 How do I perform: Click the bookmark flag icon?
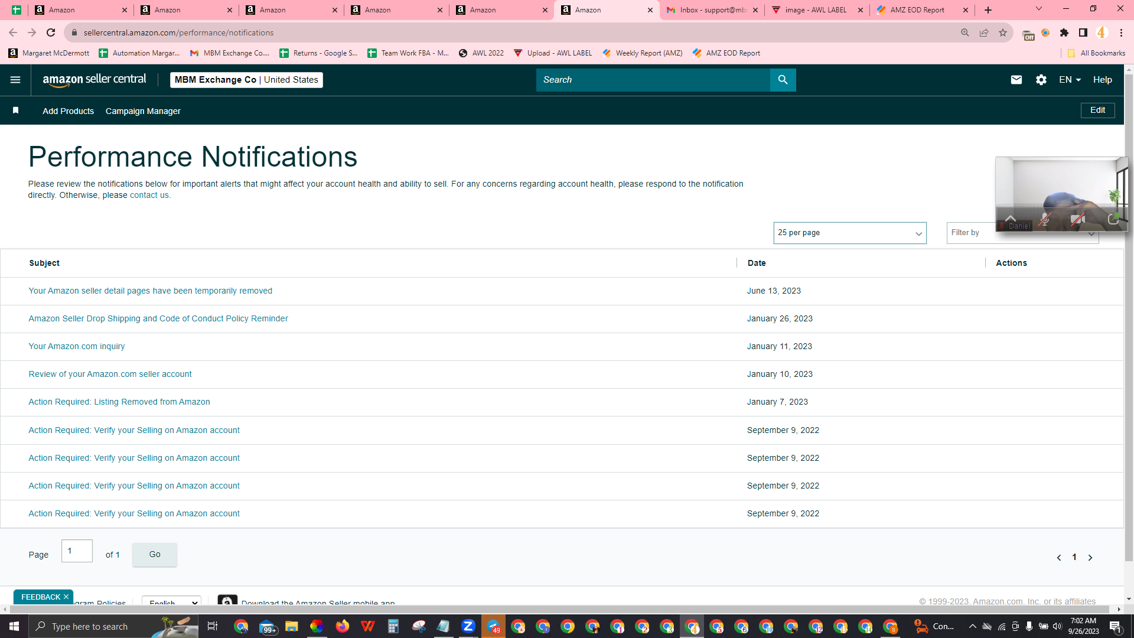16,110
